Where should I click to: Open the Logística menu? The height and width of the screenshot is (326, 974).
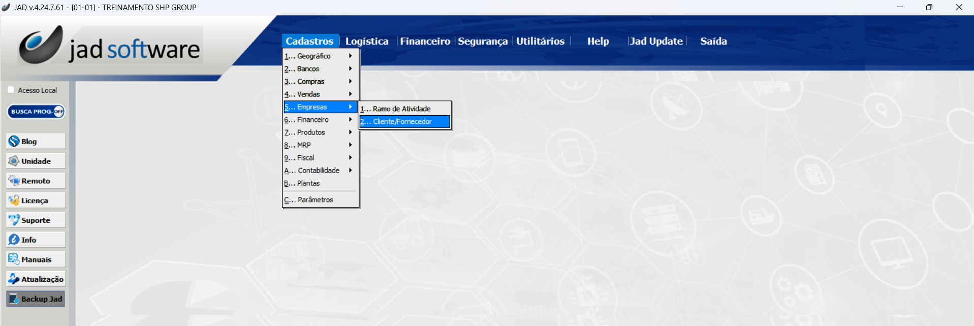pos(367,41)
